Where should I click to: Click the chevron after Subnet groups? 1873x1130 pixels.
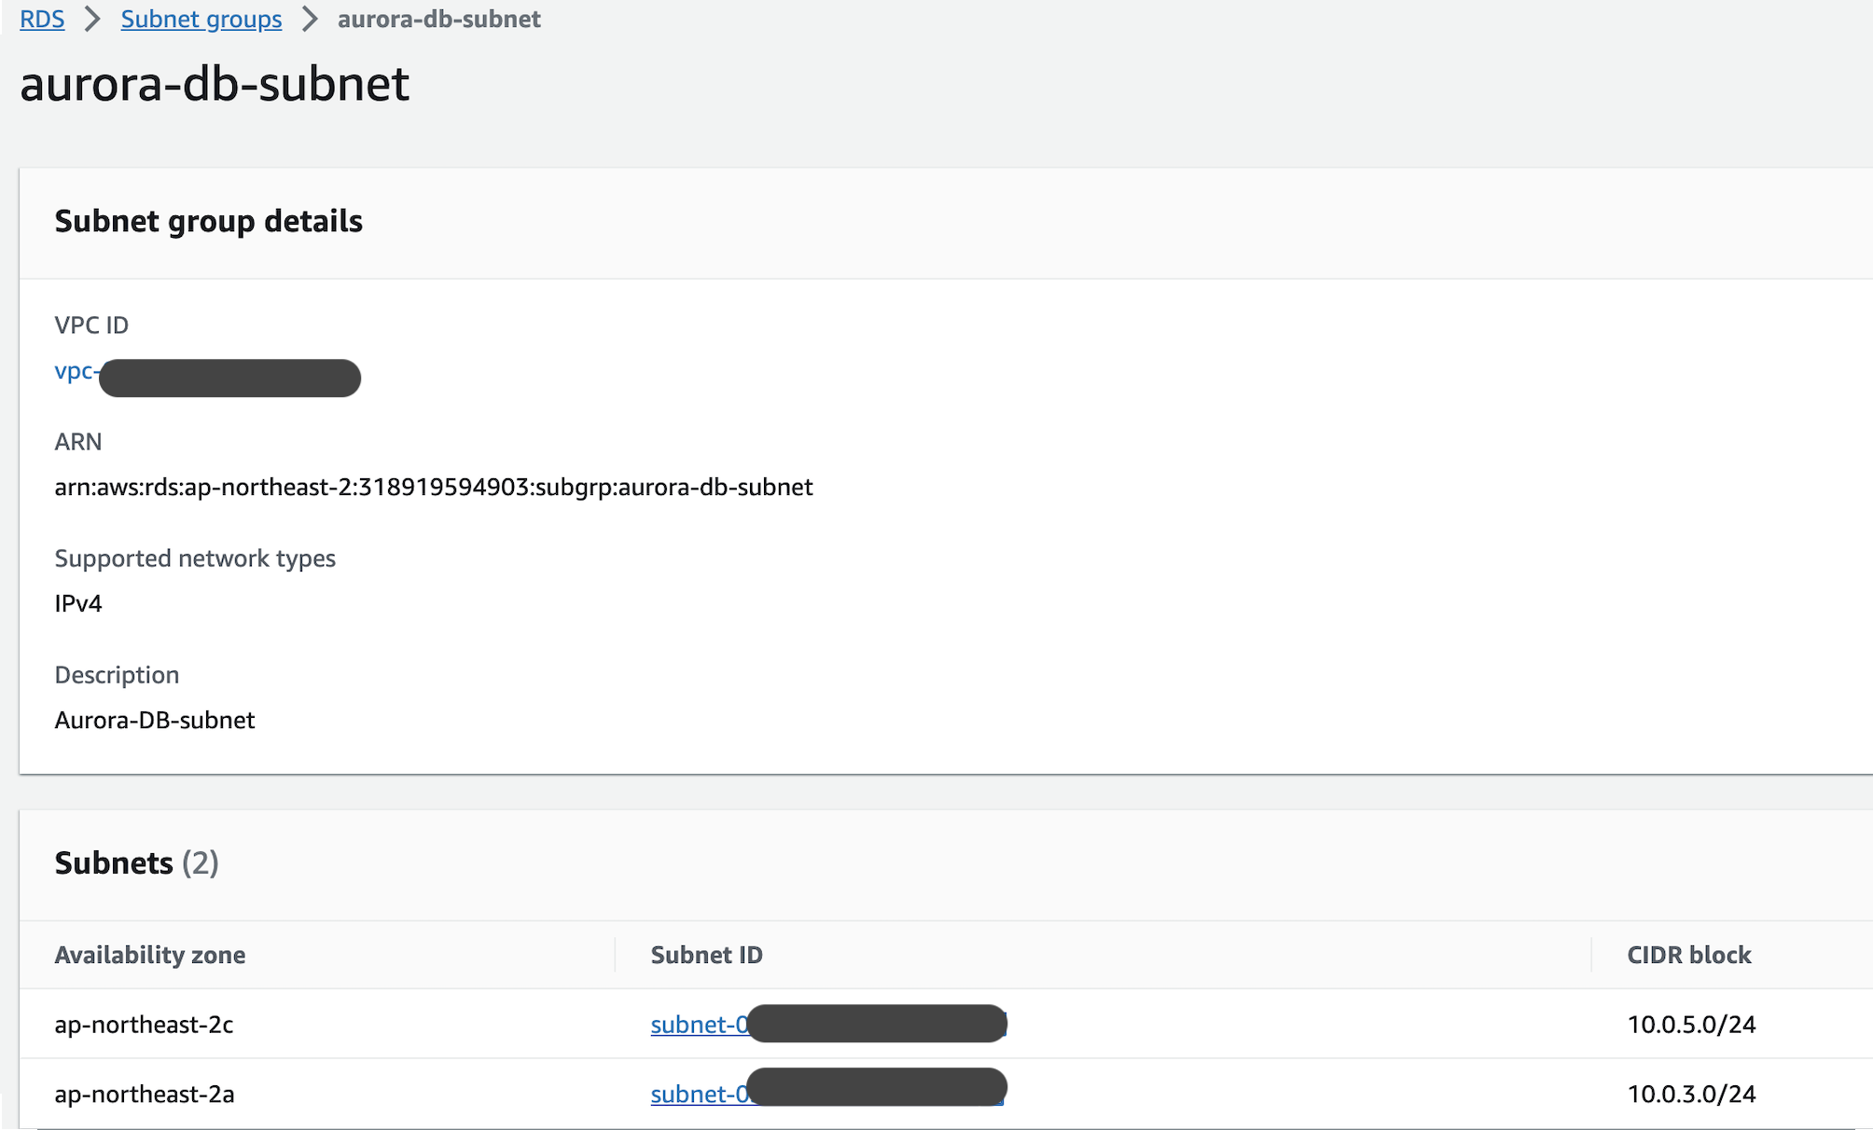(310, 19)
